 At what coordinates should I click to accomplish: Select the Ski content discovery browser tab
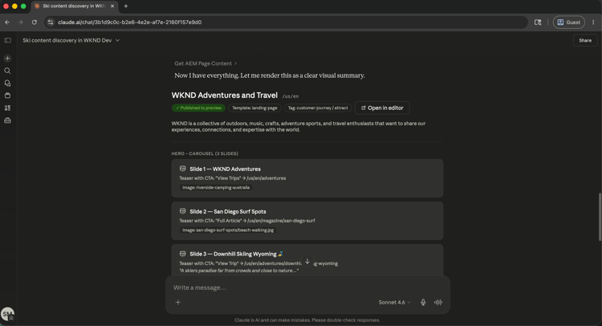click(75, 6)
